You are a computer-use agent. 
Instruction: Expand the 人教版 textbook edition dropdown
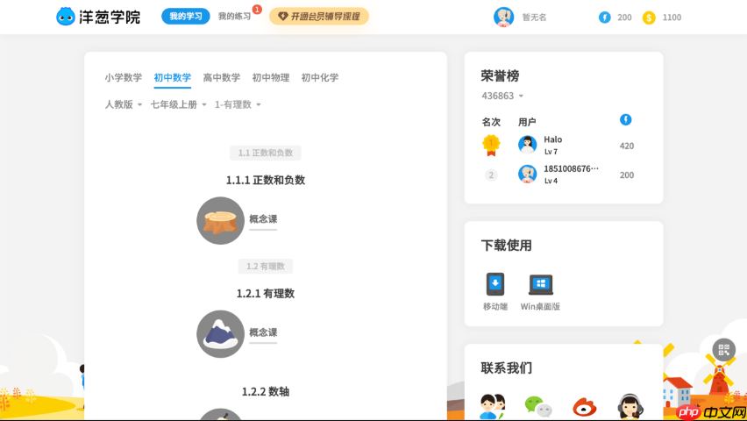coord(124,104)
